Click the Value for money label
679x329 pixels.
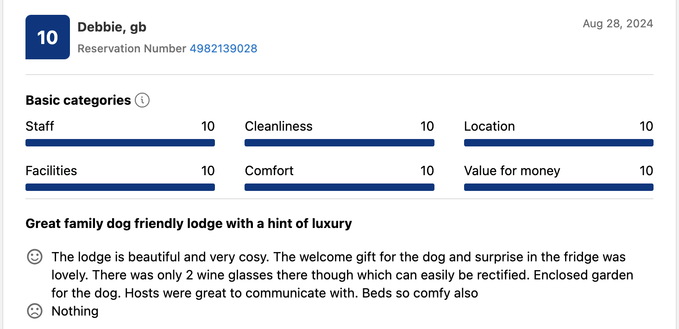pyautogui.click(x=512, y=171)
